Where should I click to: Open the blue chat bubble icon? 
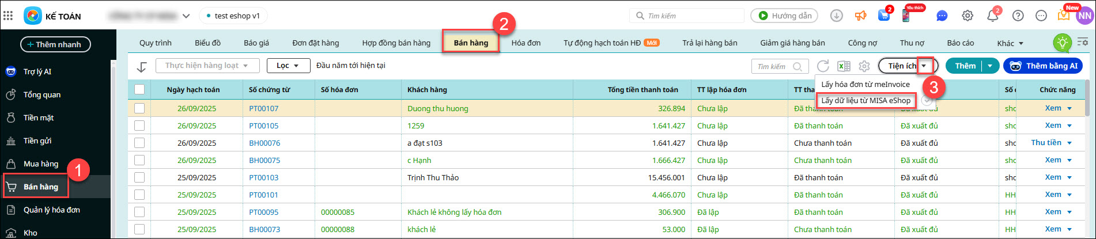pos(942,16)
